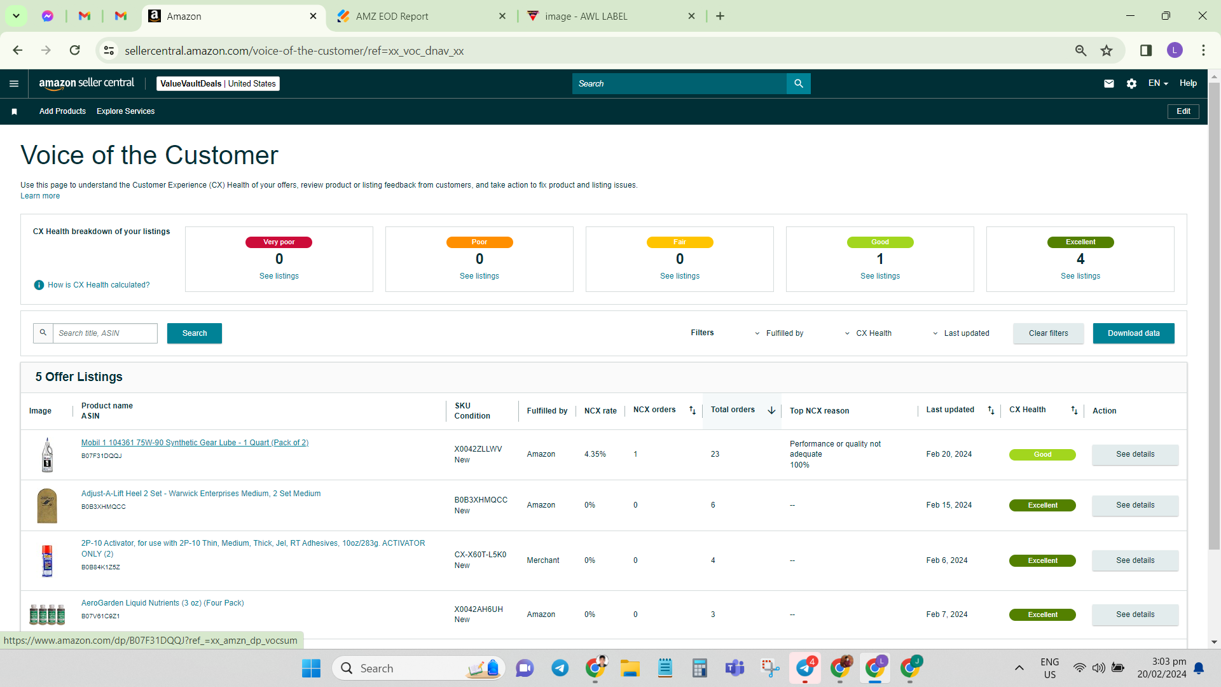Bookmark this page with the star icon
The image size is (1221, 687).
tap(1107, 50)
